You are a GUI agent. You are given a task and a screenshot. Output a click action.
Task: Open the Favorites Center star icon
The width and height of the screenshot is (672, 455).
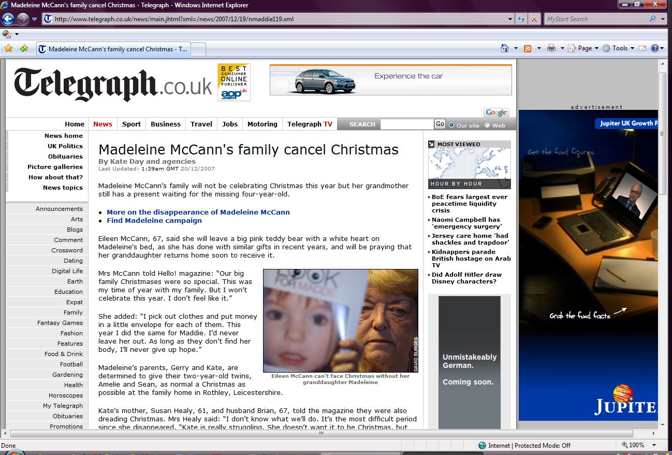(x=8, y=49)
